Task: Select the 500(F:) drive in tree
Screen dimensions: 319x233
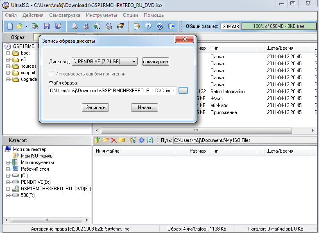Action: (x=28, y=195)
